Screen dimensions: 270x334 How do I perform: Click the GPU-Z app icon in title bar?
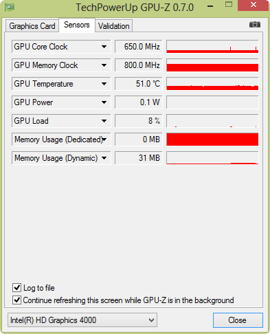(x=10, y=7)
